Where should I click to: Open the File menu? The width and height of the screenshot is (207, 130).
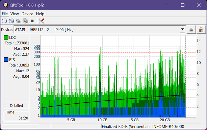click(x=5, y=14)
